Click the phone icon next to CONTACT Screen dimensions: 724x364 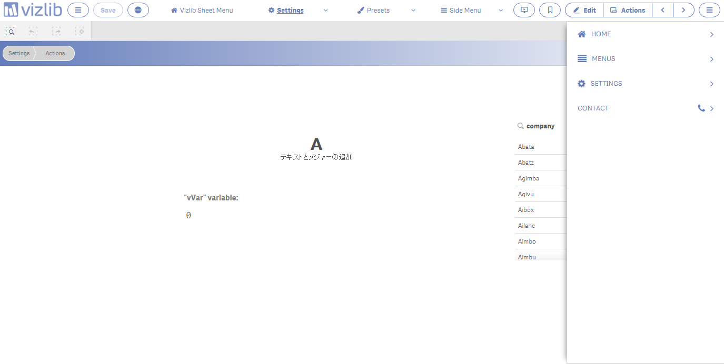coord(701,108)
